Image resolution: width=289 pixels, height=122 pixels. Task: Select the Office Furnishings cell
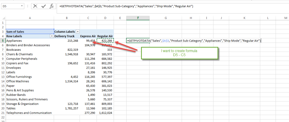coord(30,77)
